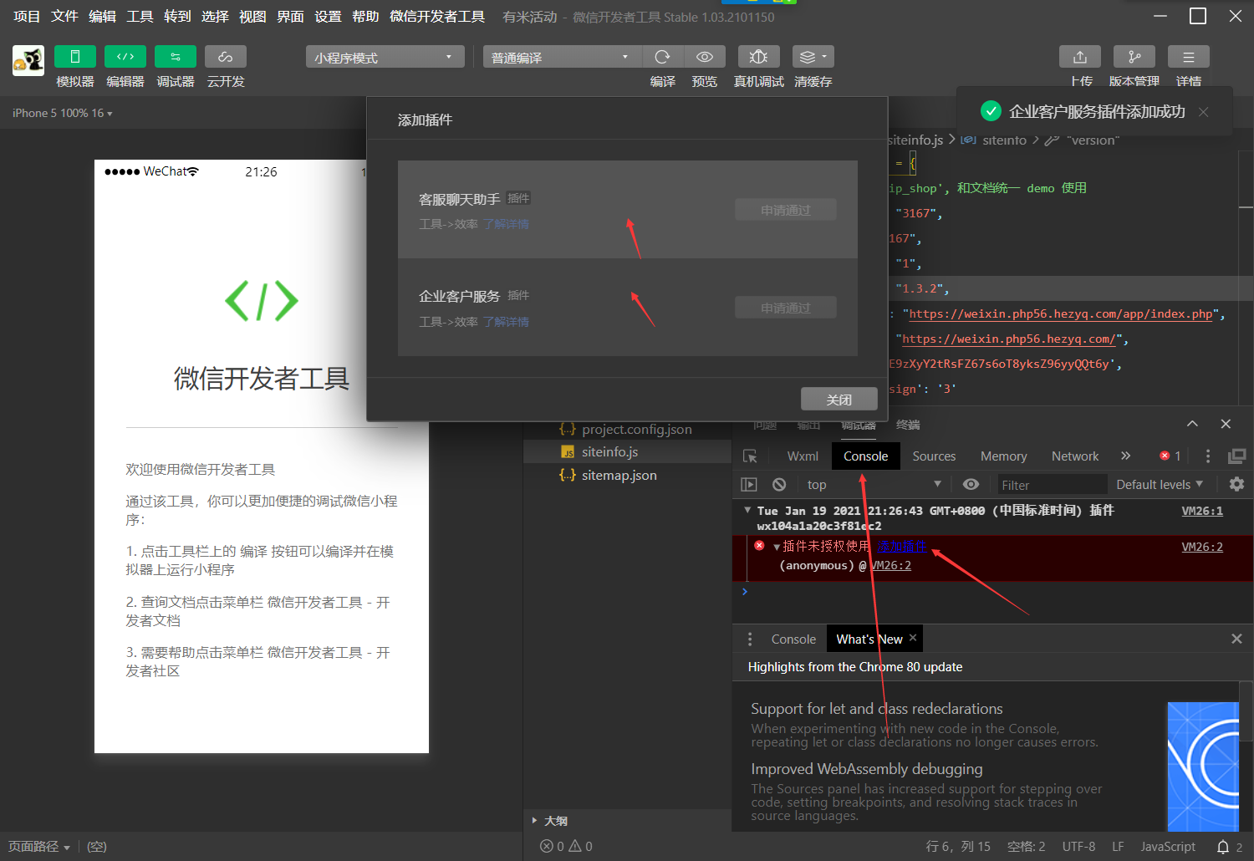Click the 添加插件 link in error
The height and width of the screenshot is (861, 1254).
click(901, 546)
